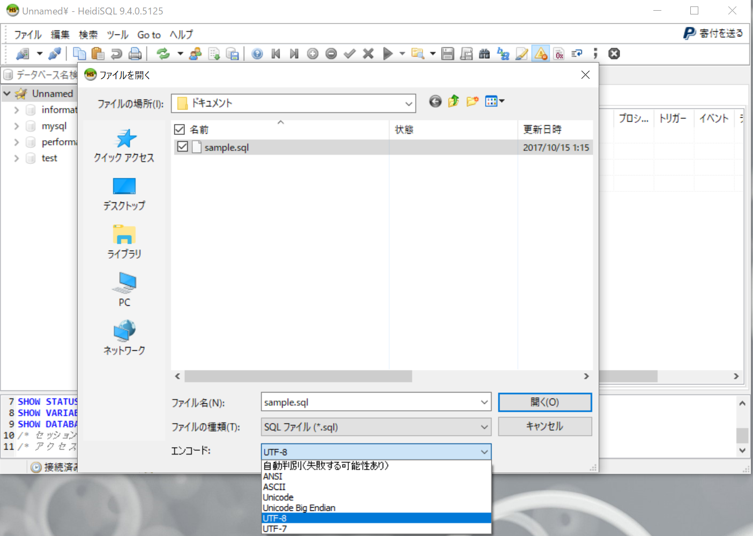753x536 pixels.
Task: Open the Go to menu
Action: click(149, 35)
